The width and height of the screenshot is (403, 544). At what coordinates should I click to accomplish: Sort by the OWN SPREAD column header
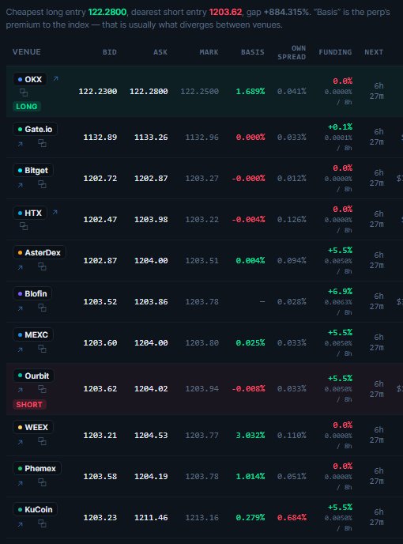click(x=292, y=52)
